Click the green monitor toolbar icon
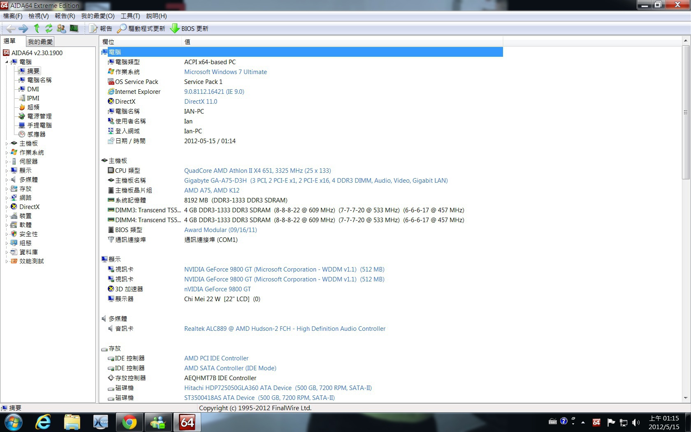This screenshot has width=691, height=432. (x=74, y=28)
